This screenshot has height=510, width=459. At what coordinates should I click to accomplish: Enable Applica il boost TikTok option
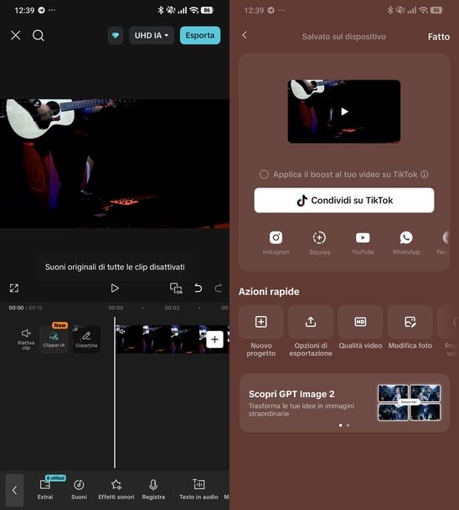pos(264,175)
